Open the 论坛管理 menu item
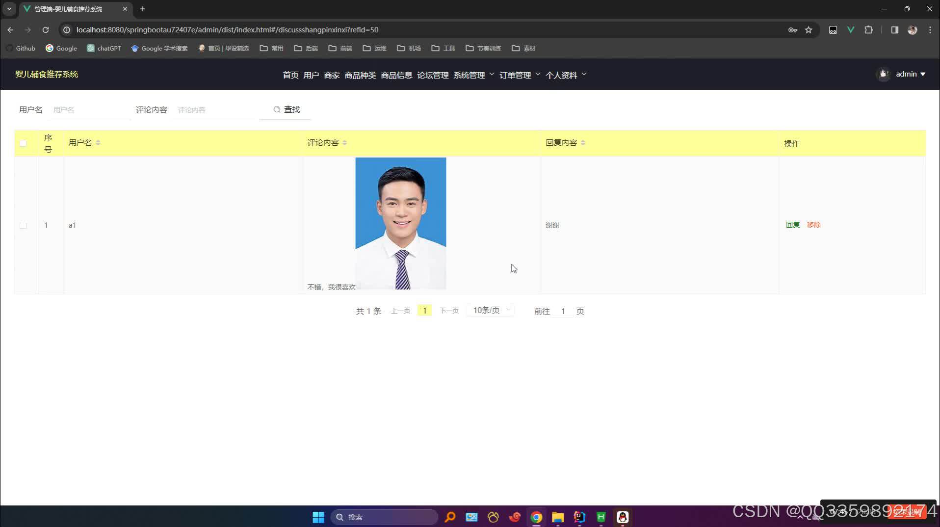 [x=433, y=75]
